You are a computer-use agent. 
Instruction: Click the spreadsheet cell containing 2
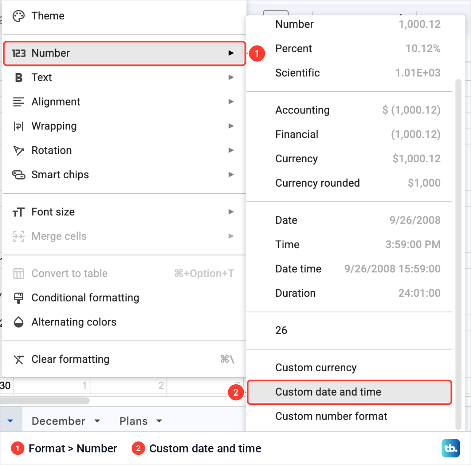tap(128, 386)
